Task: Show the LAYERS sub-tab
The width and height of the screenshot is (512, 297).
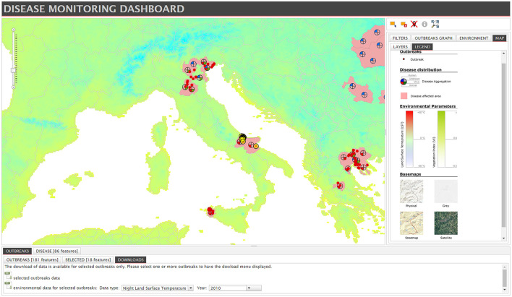Action: point(401,47)
